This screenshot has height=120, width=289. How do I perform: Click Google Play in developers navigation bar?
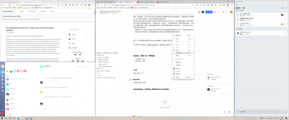point(43,11)
